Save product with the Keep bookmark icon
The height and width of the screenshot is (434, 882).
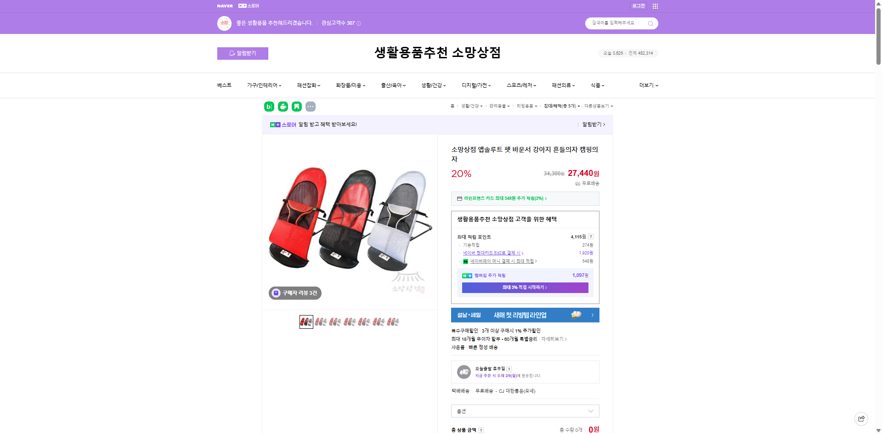297,106
